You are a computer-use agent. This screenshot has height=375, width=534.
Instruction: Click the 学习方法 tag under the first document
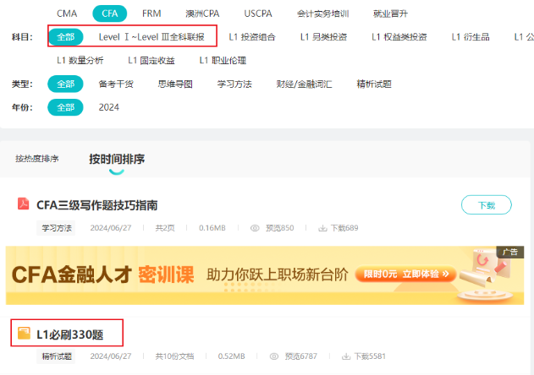(58, 228)
